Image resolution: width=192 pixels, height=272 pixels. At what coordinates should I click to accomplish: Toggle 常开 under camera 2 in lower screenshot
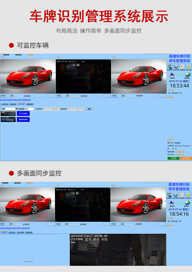(63, 224)
